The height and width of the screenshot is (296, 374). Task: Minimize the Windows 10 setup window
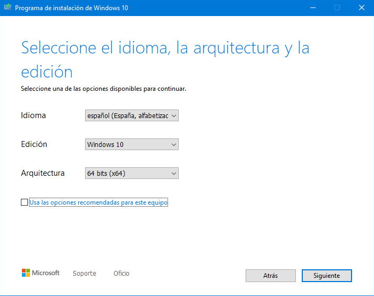[313, 7]
